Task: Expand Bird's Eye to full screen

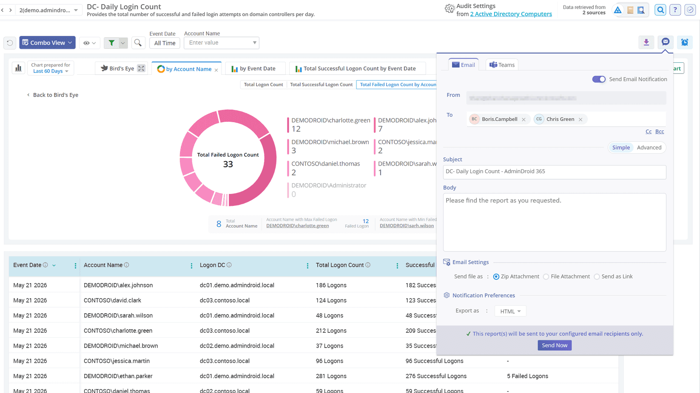Action: (141, 68)
